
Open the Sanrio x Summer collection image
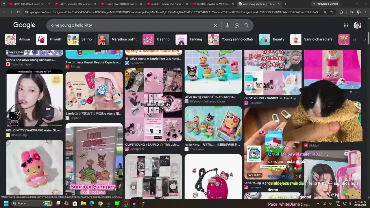click(94, 161)
